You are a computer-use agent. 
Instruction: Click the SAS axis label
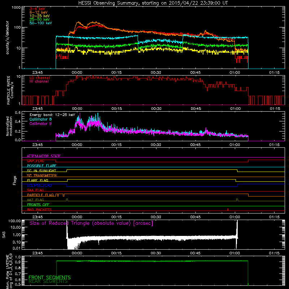(4, 235)
